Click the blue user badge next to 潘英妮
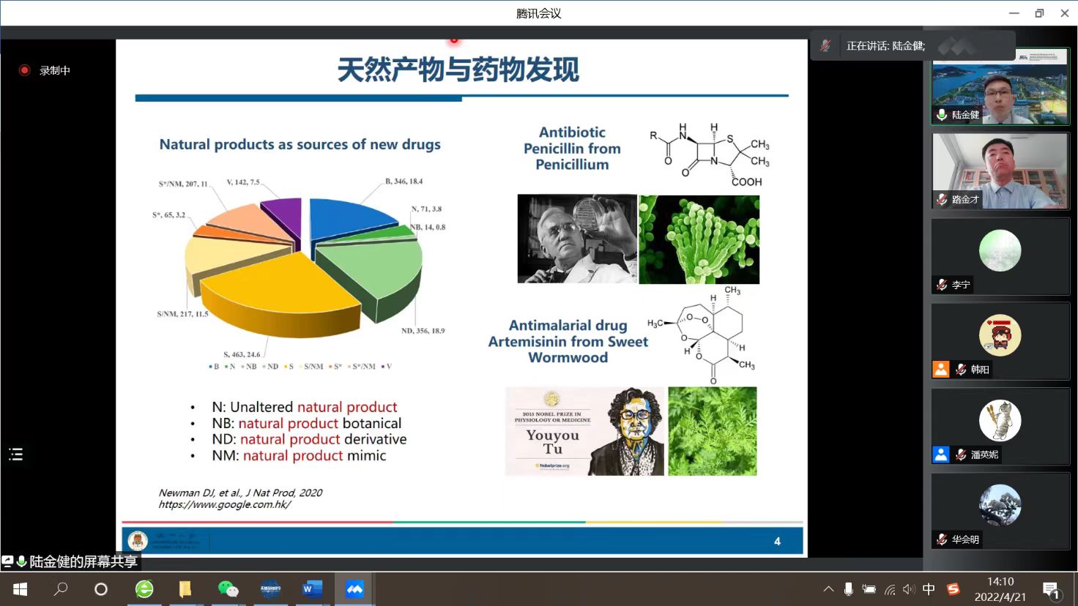Screen dimensions: 1078x606 941,454
